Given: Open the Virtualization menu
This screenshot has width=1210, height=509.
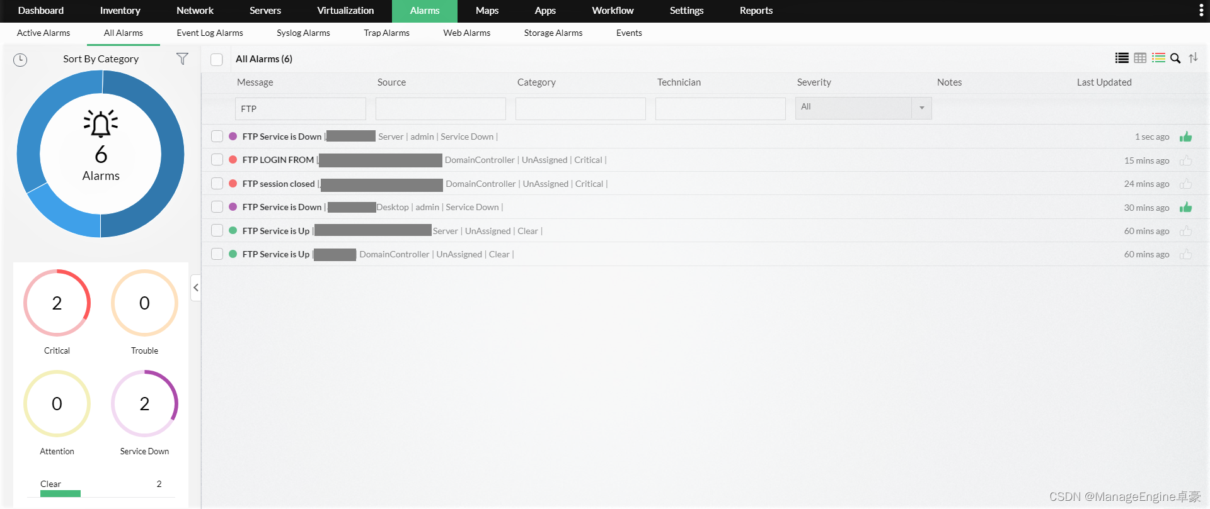Looking at the screenshot, I should (345, 11).
